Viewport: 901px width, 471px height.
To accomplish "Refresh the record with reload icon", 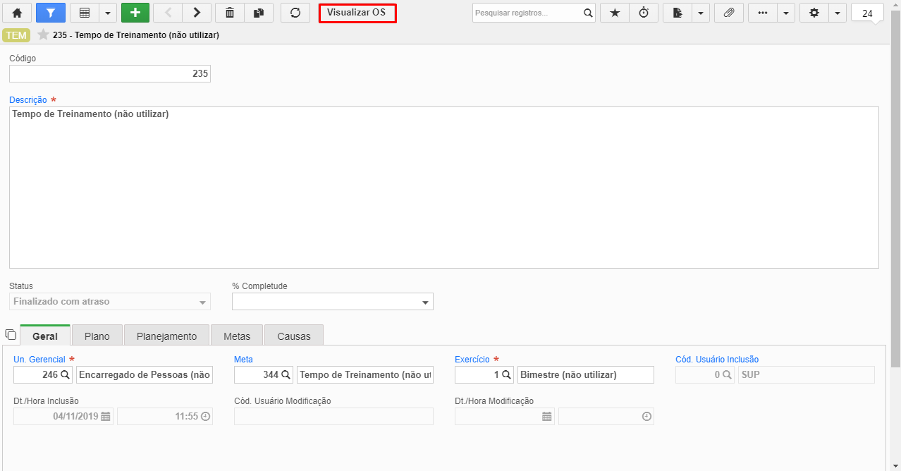I will point(295,13).
